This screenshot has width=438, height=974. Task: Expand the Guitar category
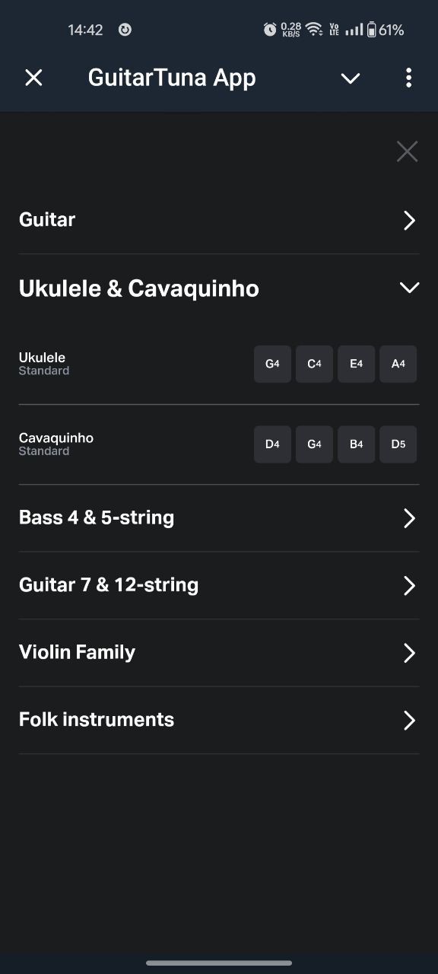[x=219, y=220]
